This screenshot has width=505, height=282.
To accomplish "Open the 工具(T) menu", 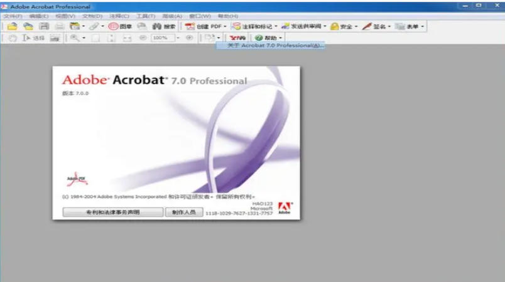I will [146, 16].
